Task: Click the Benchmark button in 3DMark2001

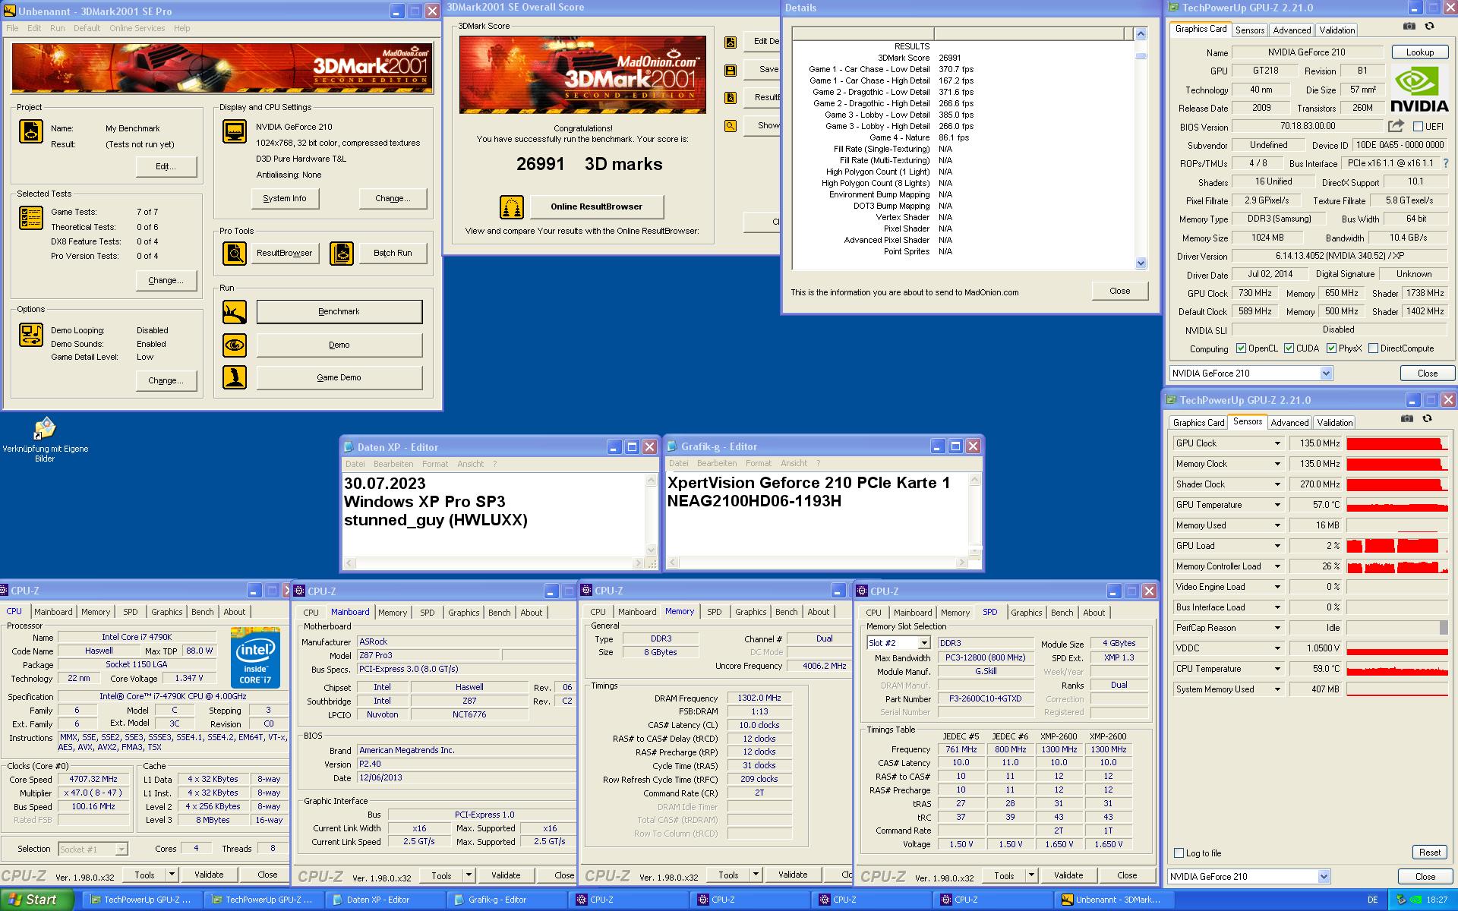Action: (x=339, y=312)
